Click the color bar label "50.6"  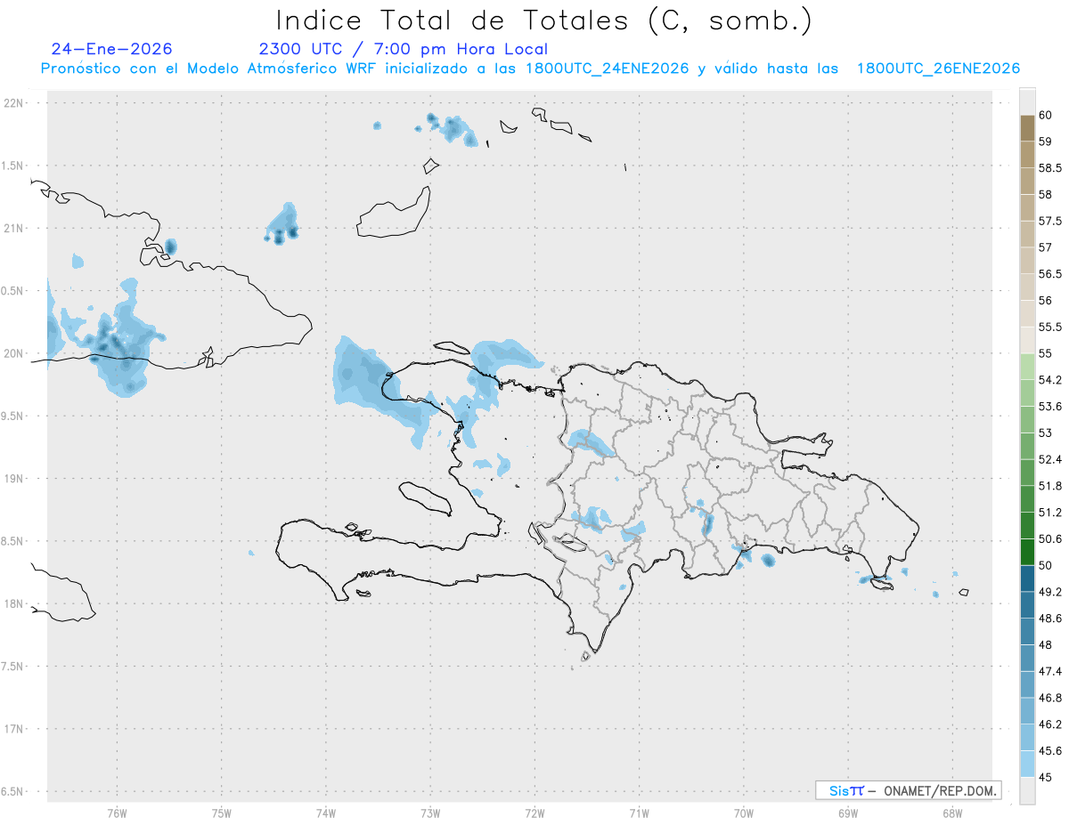[1050, 538]
